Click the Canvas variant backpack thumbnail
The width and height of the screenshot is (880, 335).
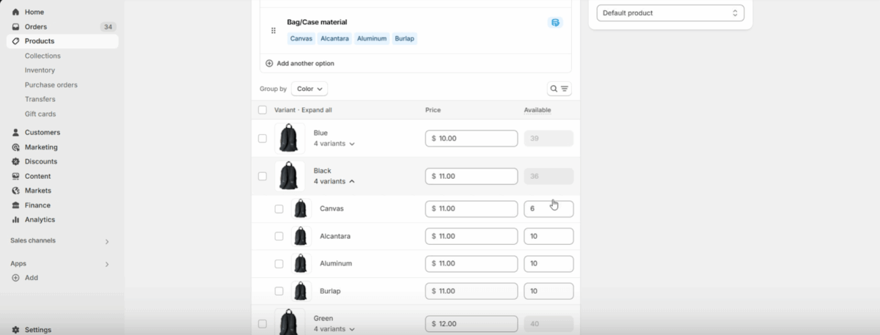click(x=301, y=209)
